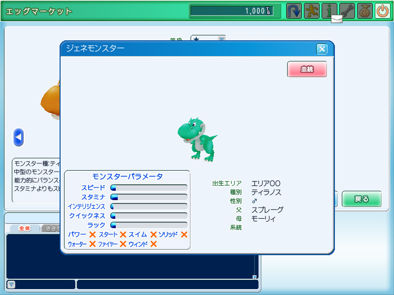
Task: Click the ラック parameter bar
Action: coord(149,225)
